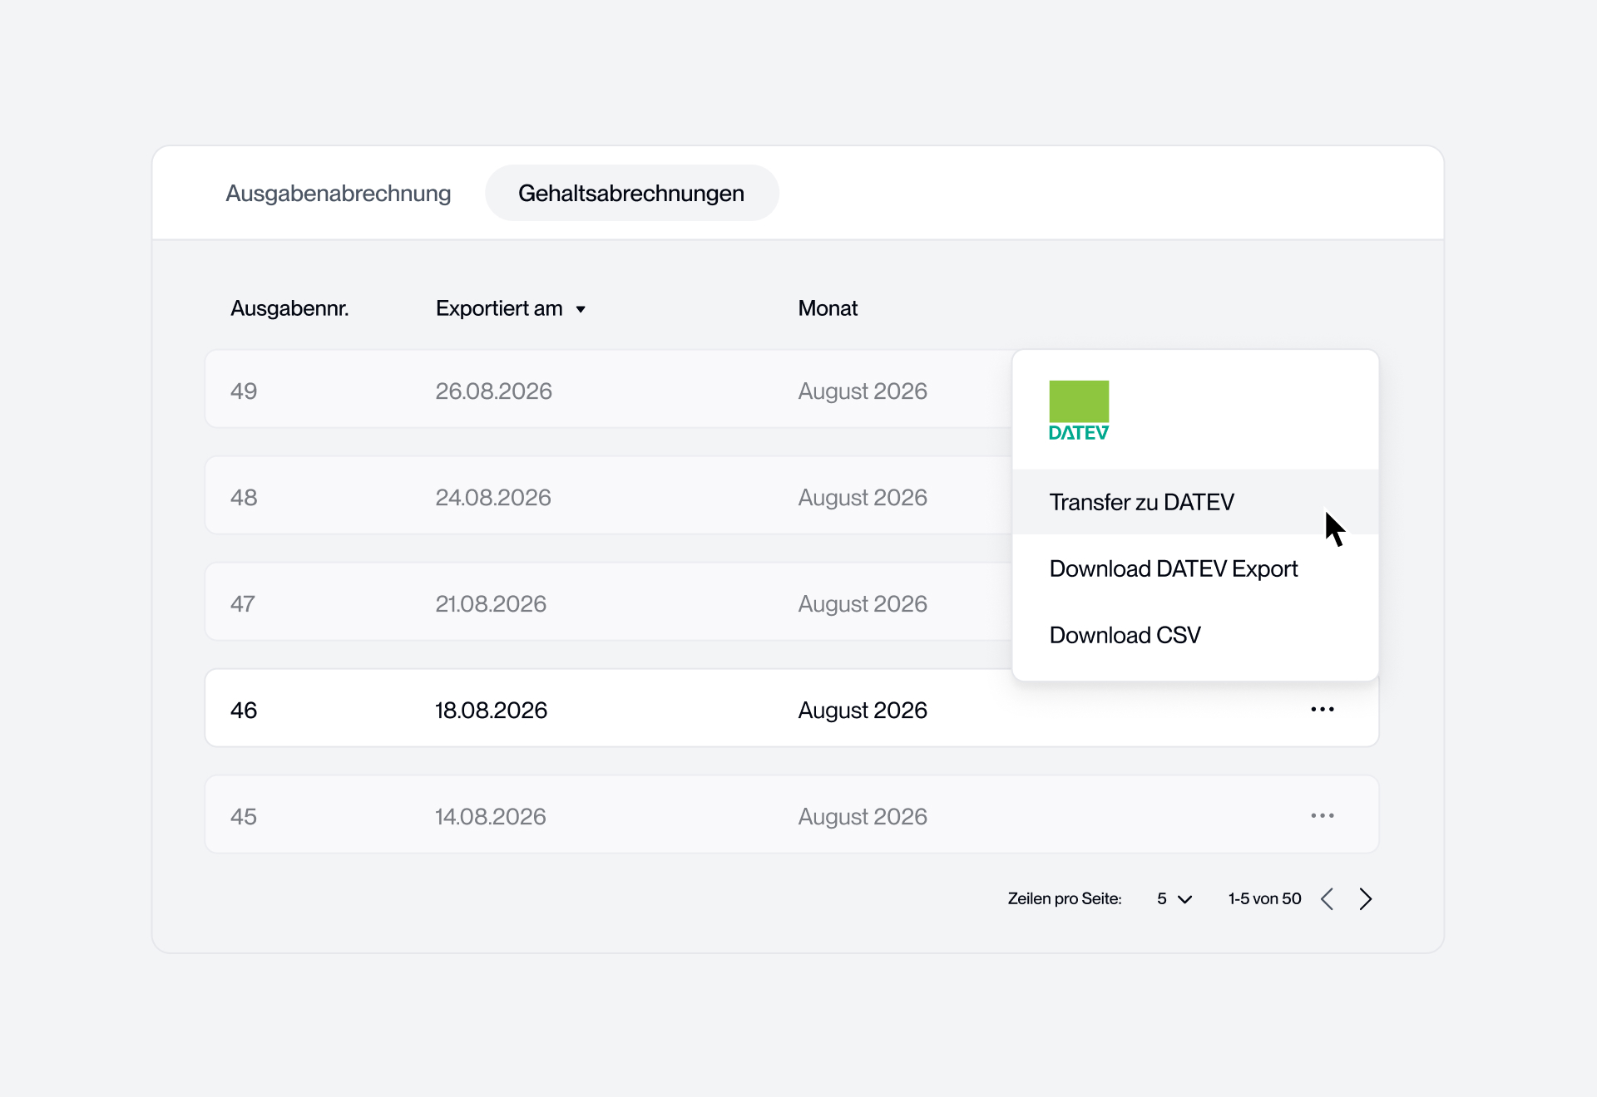1597x1097 pixels.
Task: Click the Exportiert am header label
Action: [x=499, y=308]
